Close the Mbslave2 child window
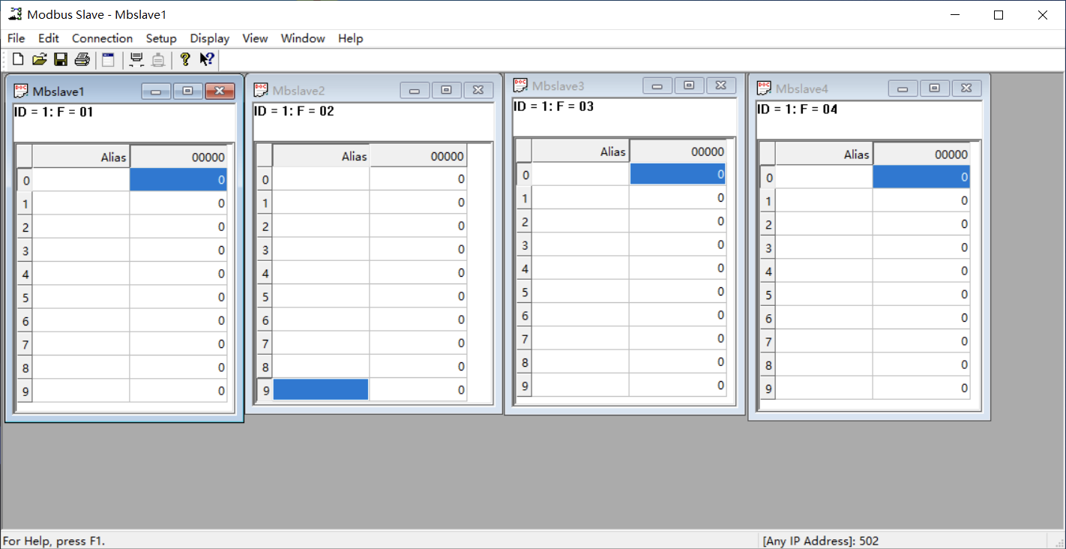This screenshot has height=549, width=1066. [x=478, y=90]
